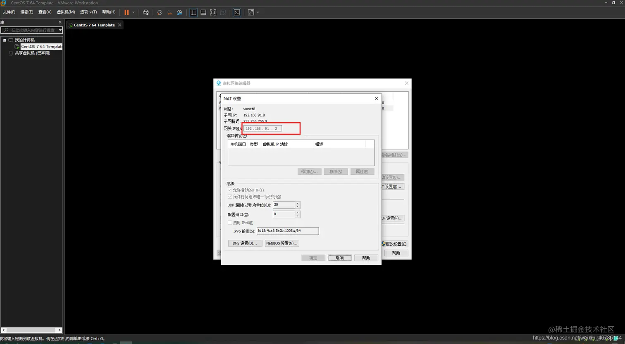The width and height of the screenshot is (625, 344).
Task: Click the revert to snapshot icon
Action: (170, 12)
